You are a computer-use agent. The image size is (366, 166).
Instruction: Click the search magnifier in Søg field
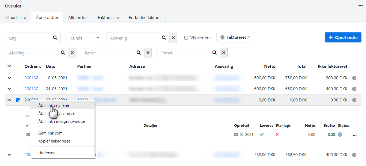(x=55, y=38)
